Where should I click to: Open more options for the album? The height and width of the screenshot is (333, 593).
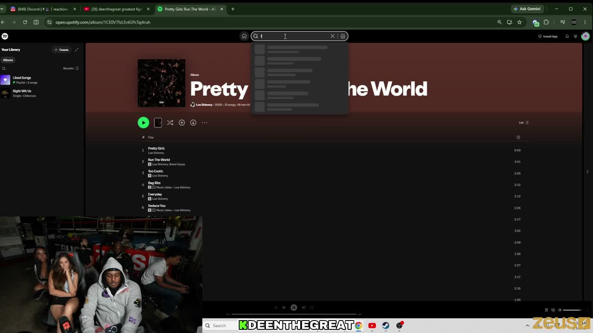[205, 123]
